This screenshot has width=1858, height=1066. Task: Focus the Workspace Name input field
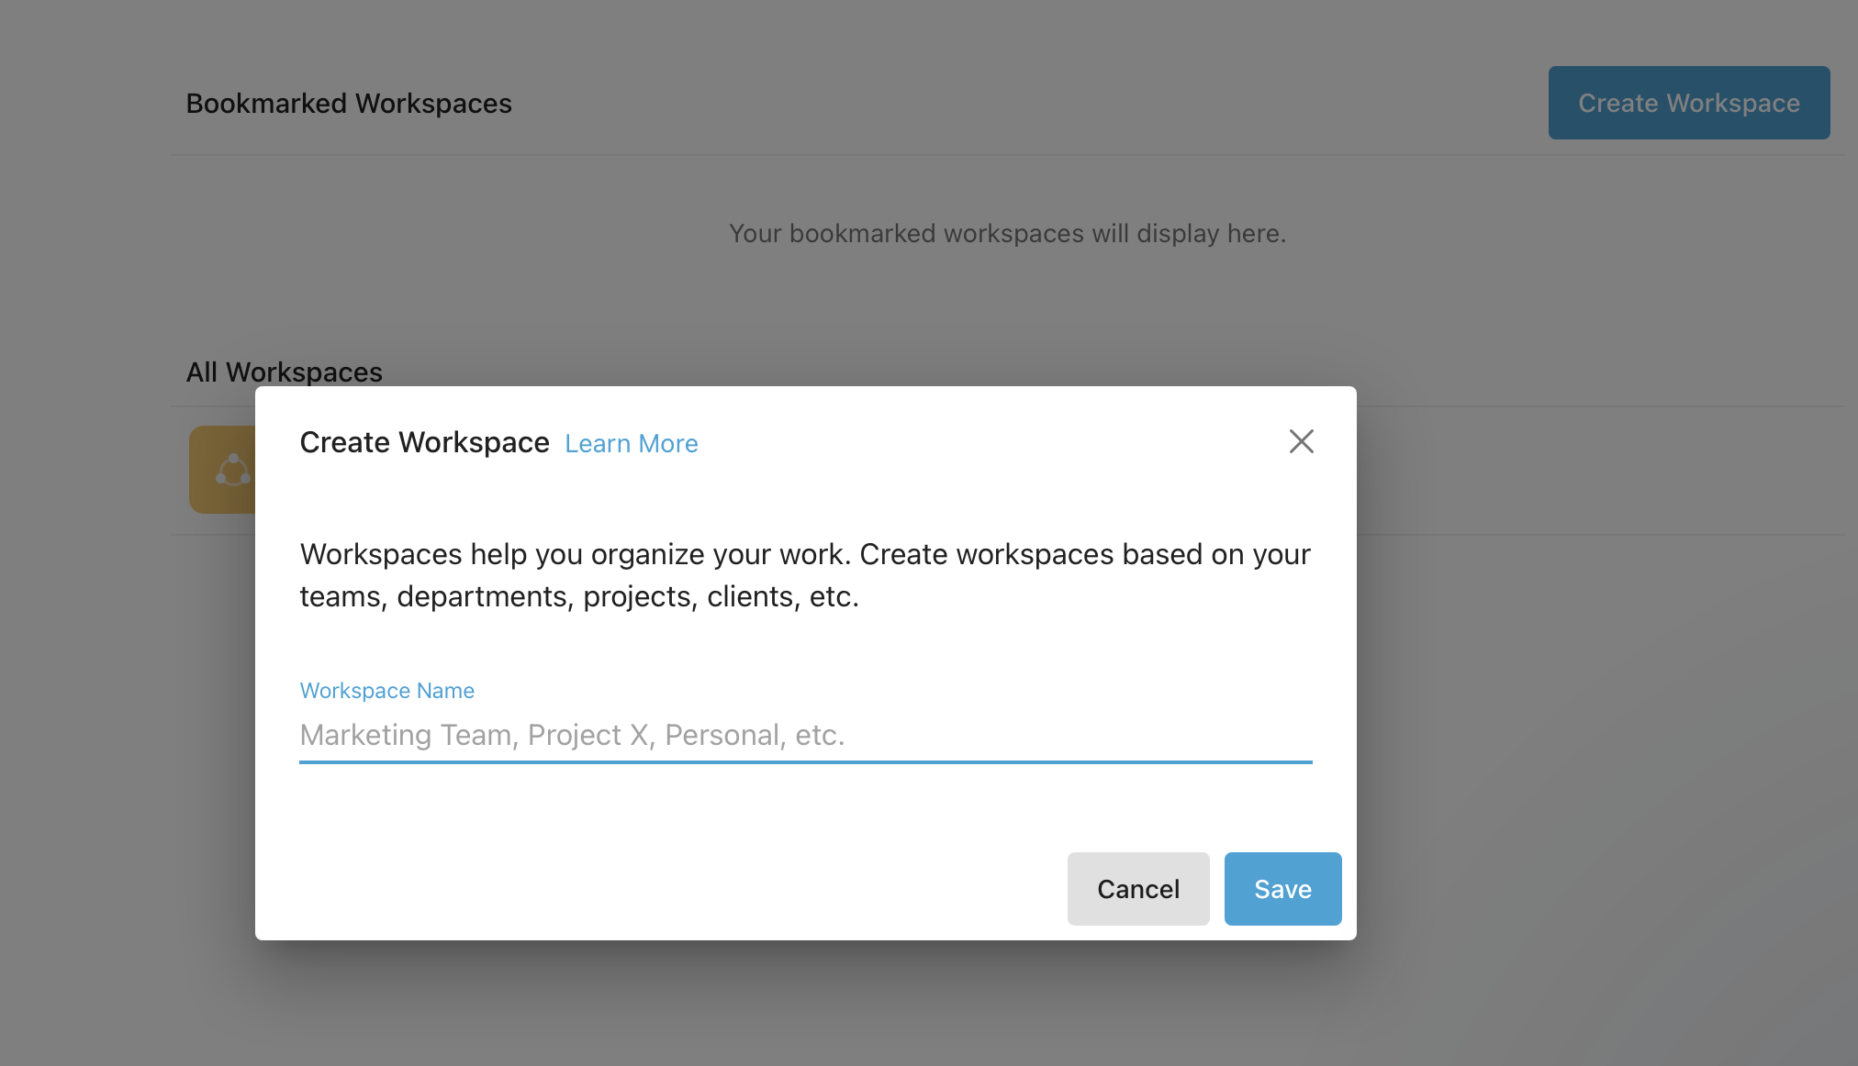coord(805,735)
